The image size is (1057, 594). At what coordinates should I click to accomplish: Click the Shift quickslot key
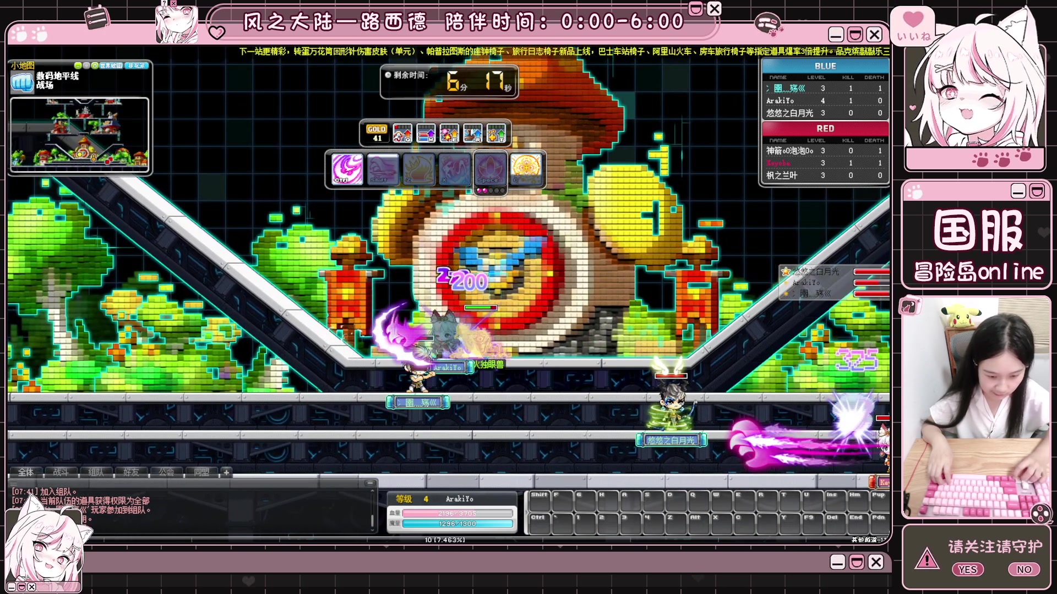click(540, 501)
